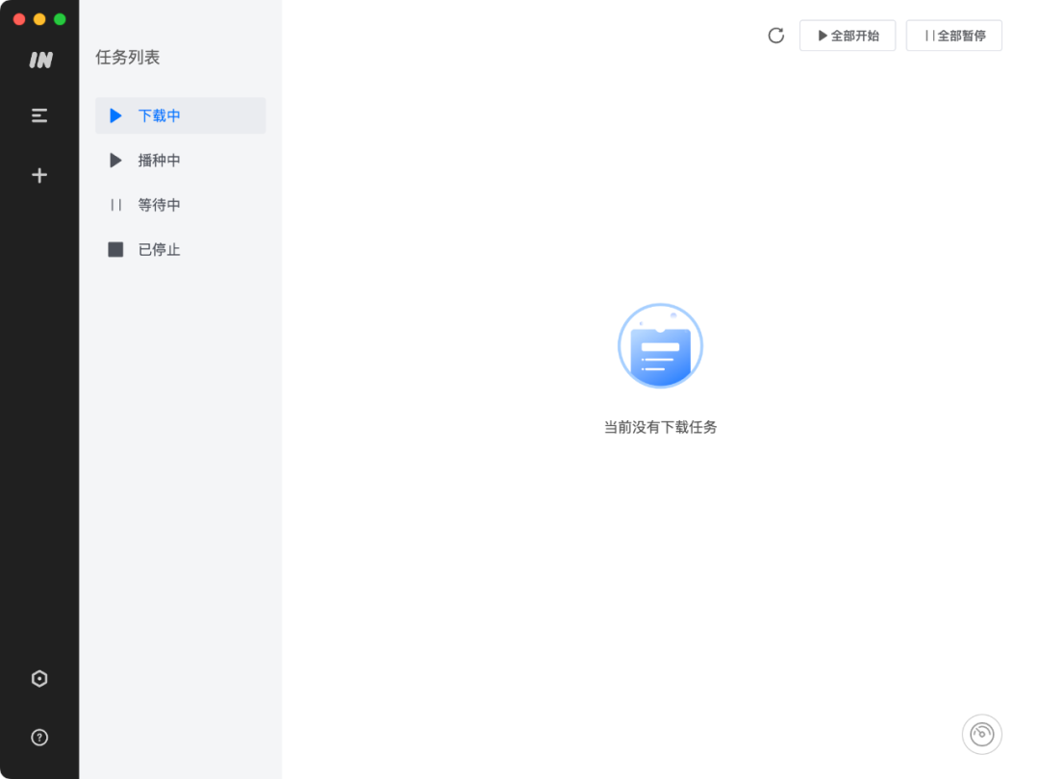Open application preferences via gear icon
This screenshot has width=1039, height=779.
point(38,678)
